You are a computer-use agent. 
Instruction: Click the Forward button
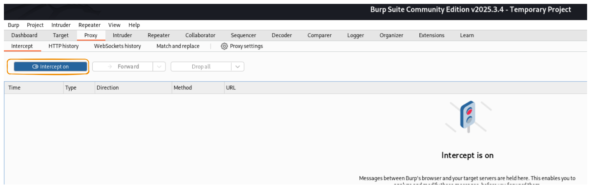(x=123, y=66)
